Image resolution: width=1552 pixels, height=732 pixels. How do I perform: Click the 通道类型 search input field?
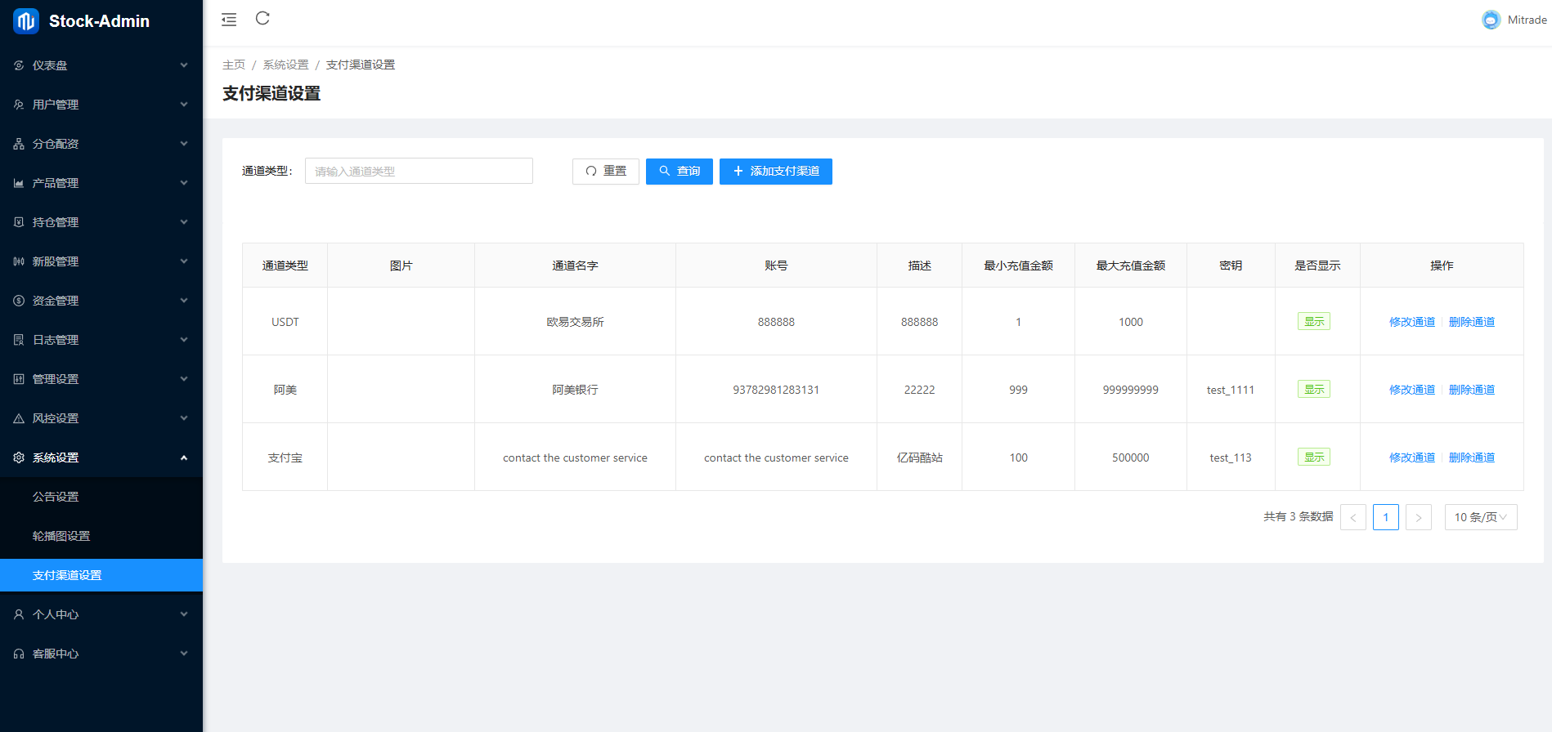pyautogui.click(x=419, y=172)
